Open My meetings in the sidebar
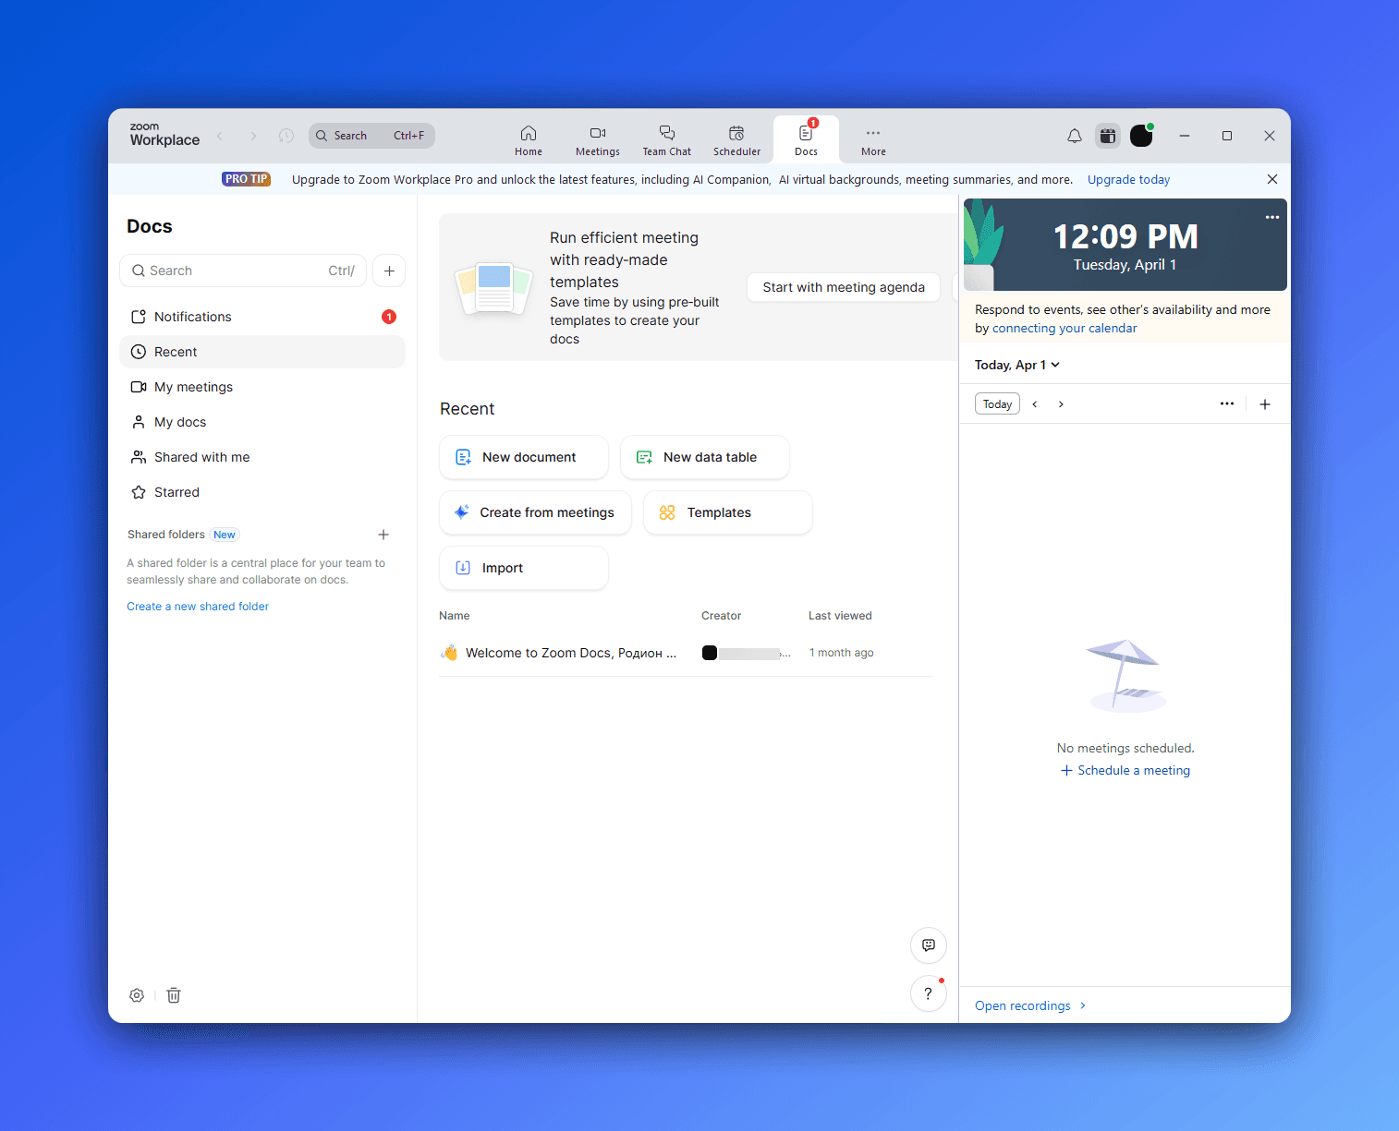This screenshot has width=1399, height=1131. (262, 387)
